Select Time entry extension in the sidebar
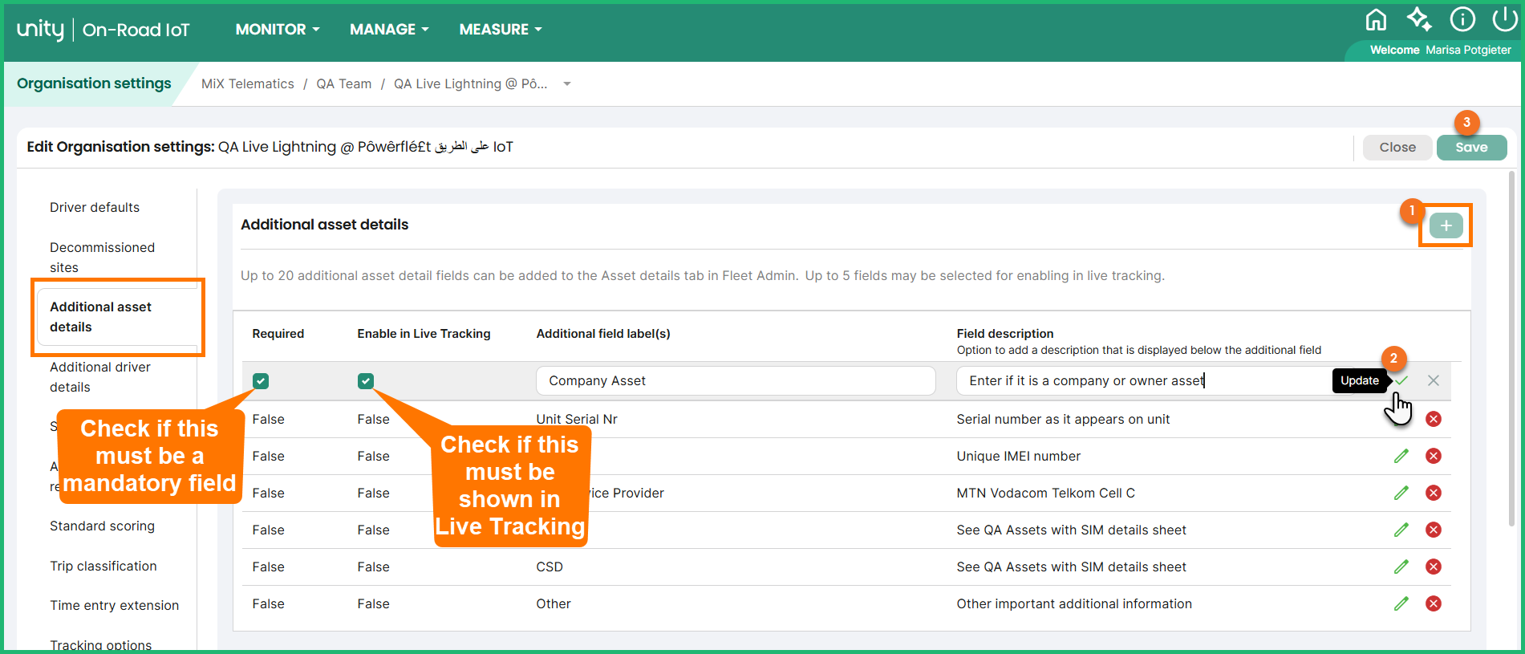1525x654 pixels. point(114,605)
